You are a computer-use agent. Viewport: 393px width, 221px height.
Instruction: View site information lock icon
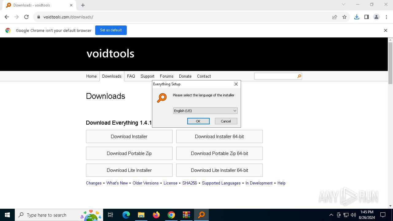coord(39,17)
